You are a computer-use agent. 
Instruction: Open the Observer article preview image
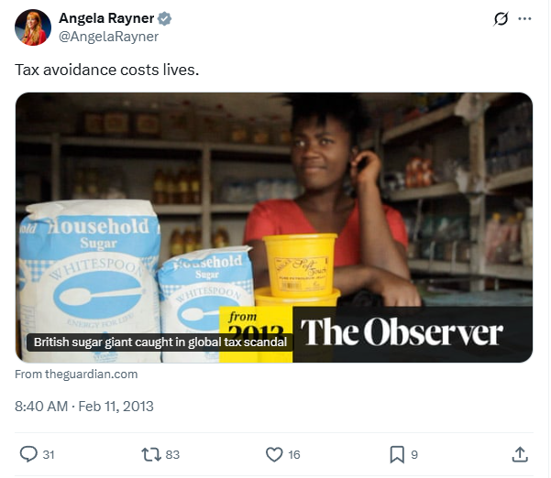coord(274,227)
